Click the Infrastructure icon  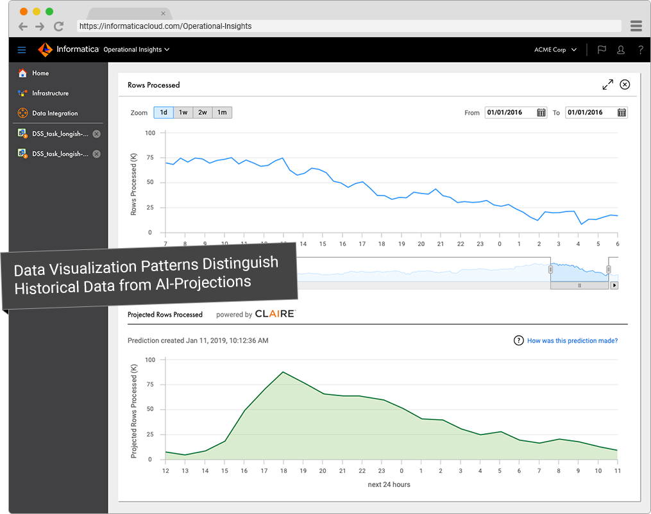[x=22, y=93]
